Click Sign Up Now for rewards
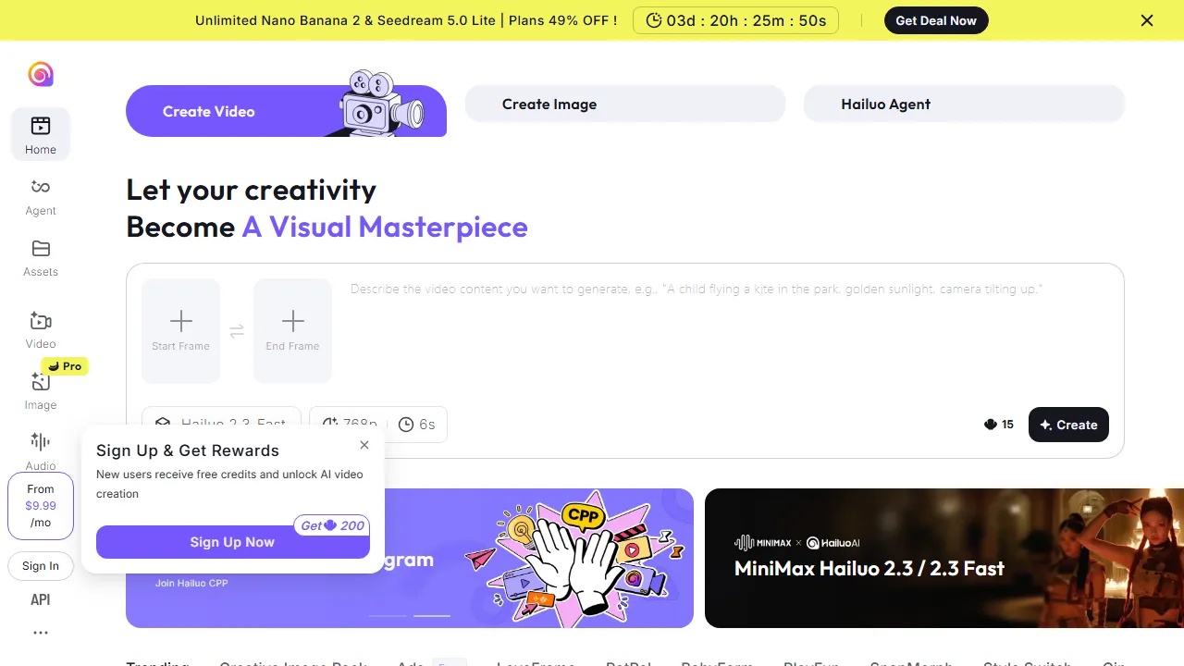Image resolution: width=1184 pixels, height=666 pixels. tap(232, 542)
